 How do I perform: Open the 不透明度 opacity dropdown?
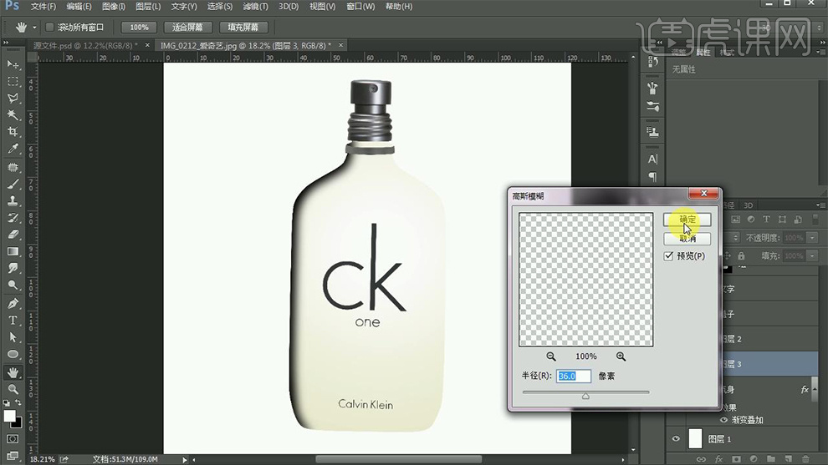click(x=812, y=237)
